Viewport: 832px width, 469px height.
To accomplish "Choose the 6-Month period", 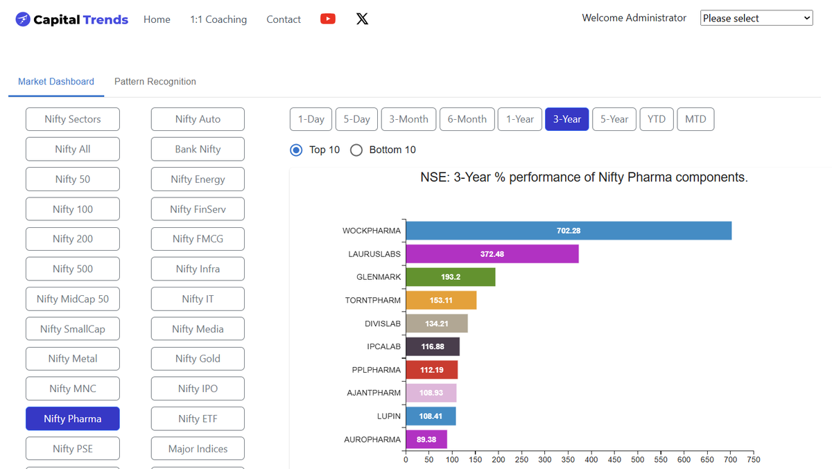I will pyautogui.click(x=467, y=119).
